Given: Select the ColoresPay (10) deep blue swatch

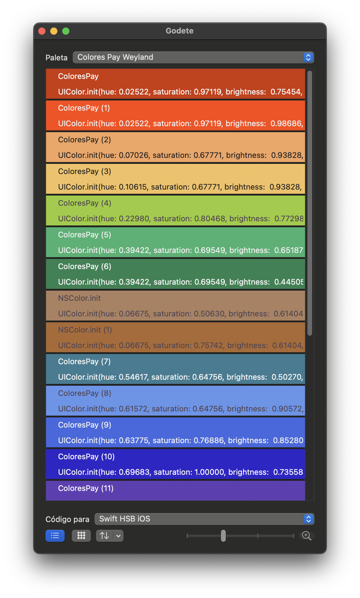Looking at the screenshot, I should pyautogui.click(x=175, y=464).
